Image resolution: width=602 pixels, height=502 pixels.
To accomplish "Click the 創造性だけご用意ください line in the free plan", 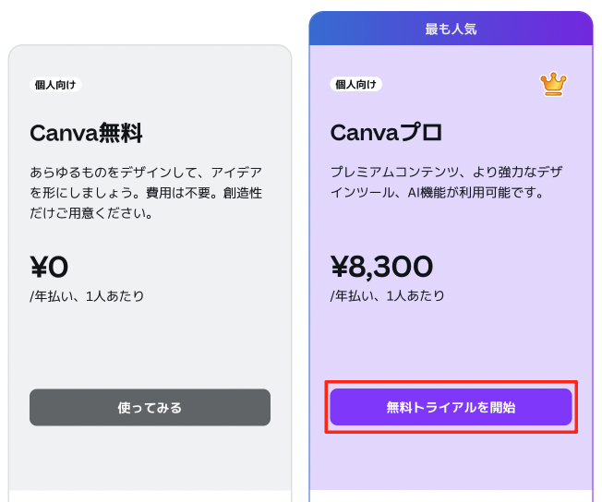I will pyautogui.click(x=91, y=213).
